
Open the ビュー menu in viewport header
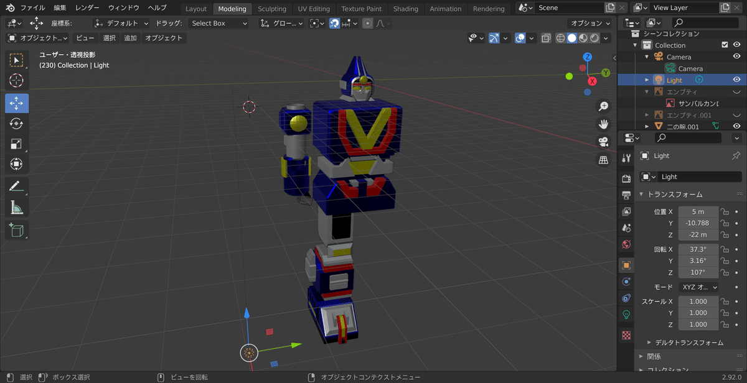(x=85, y=38)
